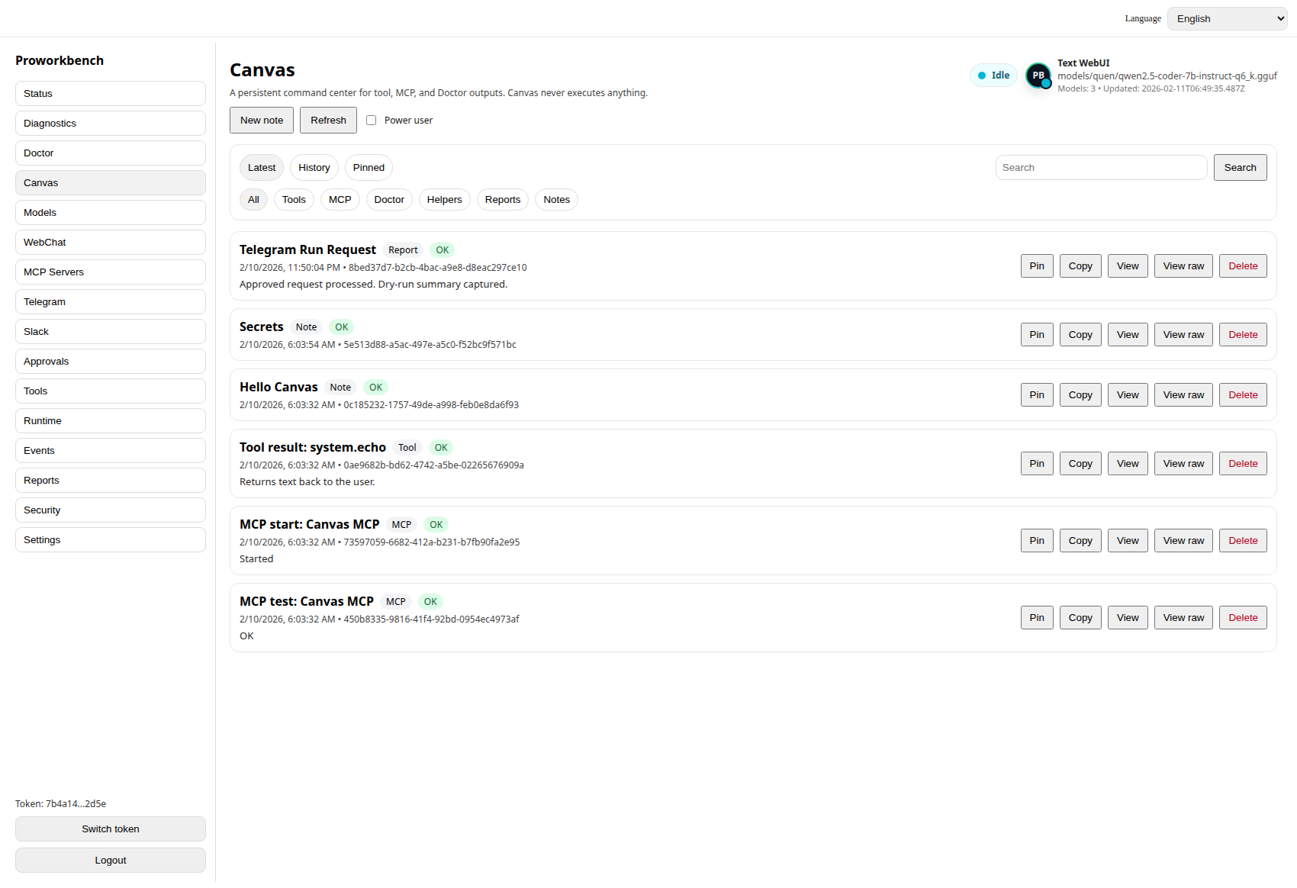The width and height of the screenshot is (1297, 888).
Task: Open the MCP Servers section
Action: pyautogui.click(x=110, y=272)
